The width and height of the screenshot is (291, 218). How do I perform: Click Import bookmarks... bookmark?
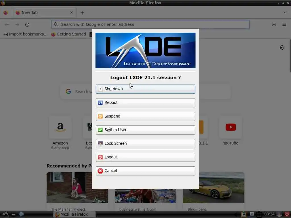[x=26, y=34]
